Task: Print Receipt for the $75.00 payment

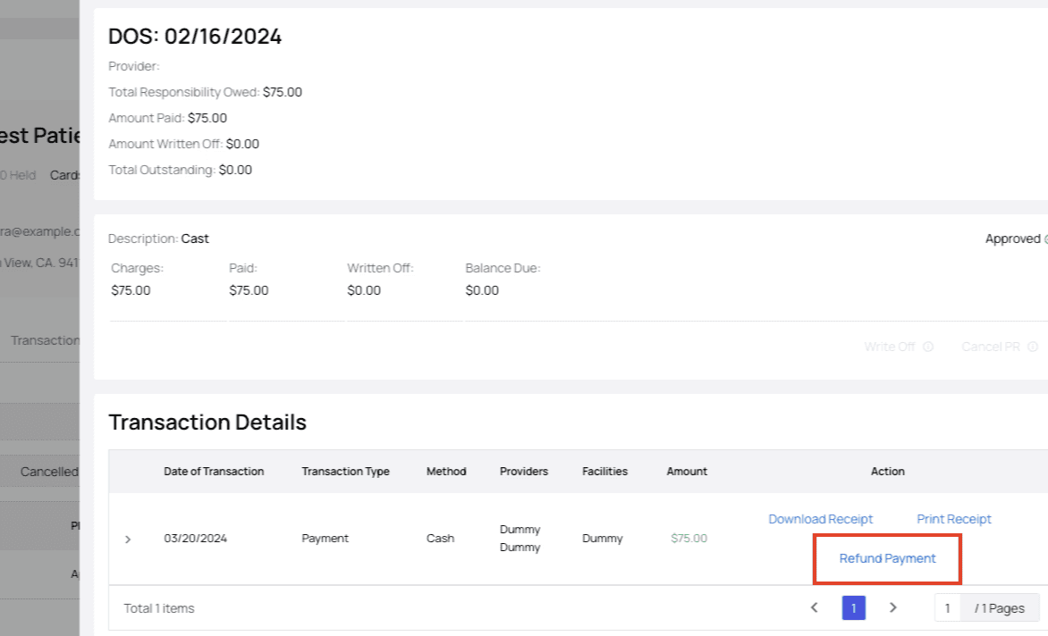Action: 953,519
